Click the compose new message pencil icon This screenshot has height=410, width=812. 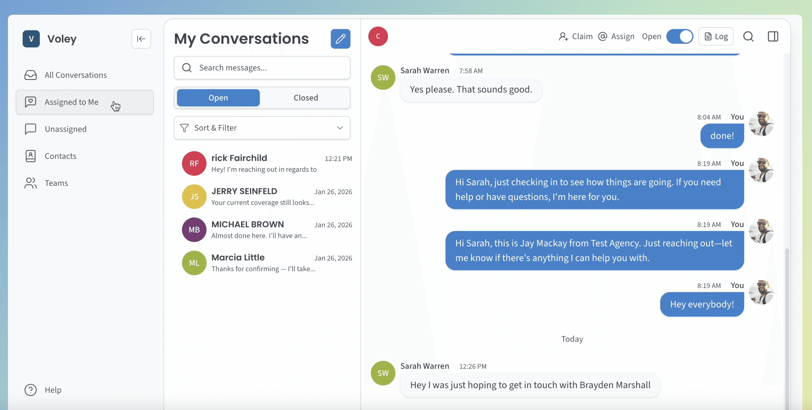coord(340,39)
